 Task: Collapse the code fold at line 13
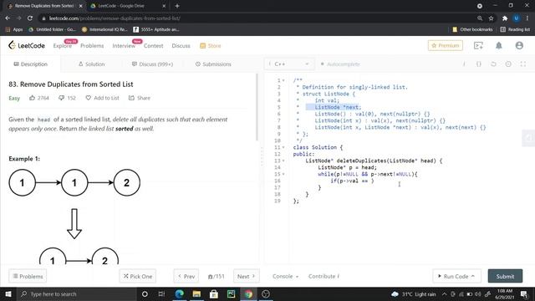[x=283, y=161]
